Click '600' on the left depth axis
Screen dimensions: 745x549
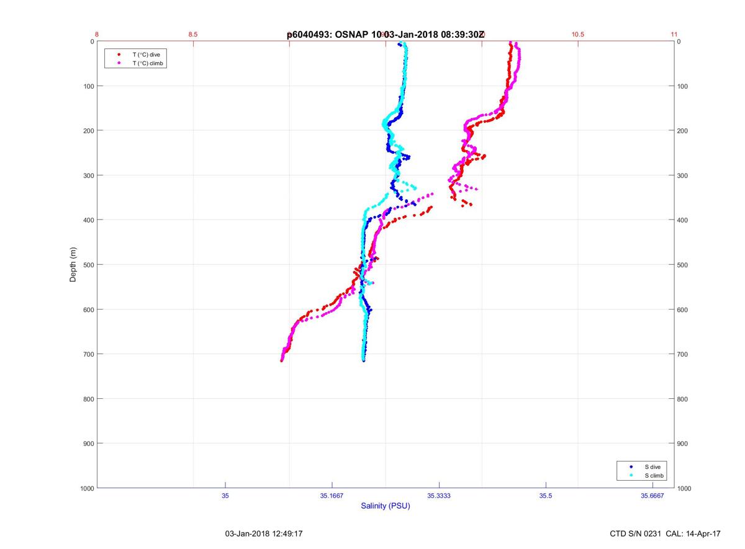(88, 310)
